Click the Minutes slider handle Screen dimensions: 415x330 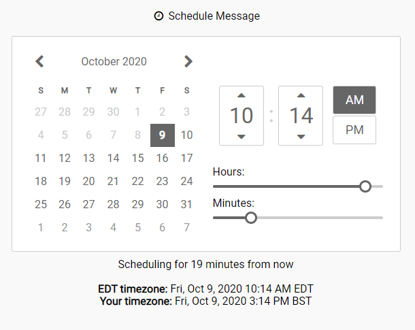(251, 218)
